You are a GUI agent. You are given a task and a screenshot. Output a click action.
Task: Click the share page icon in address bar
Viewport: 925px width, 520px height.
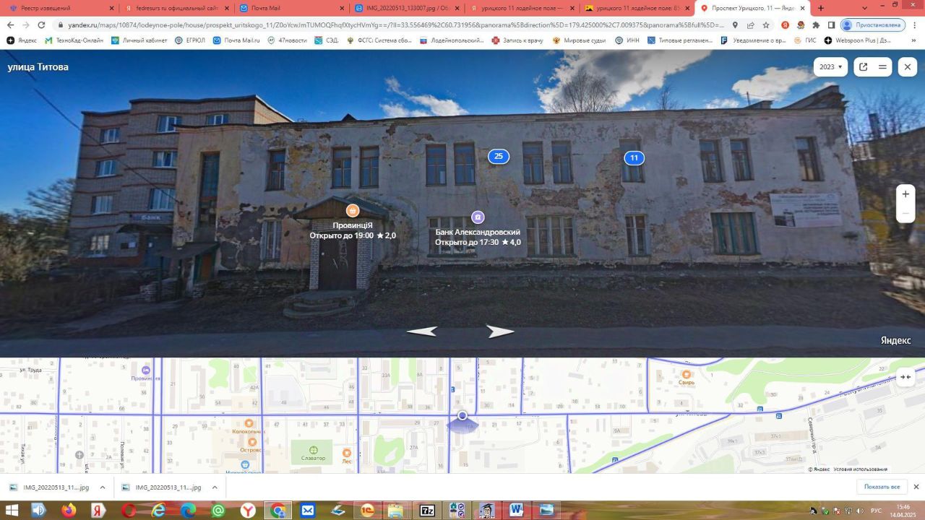point(750,25)
